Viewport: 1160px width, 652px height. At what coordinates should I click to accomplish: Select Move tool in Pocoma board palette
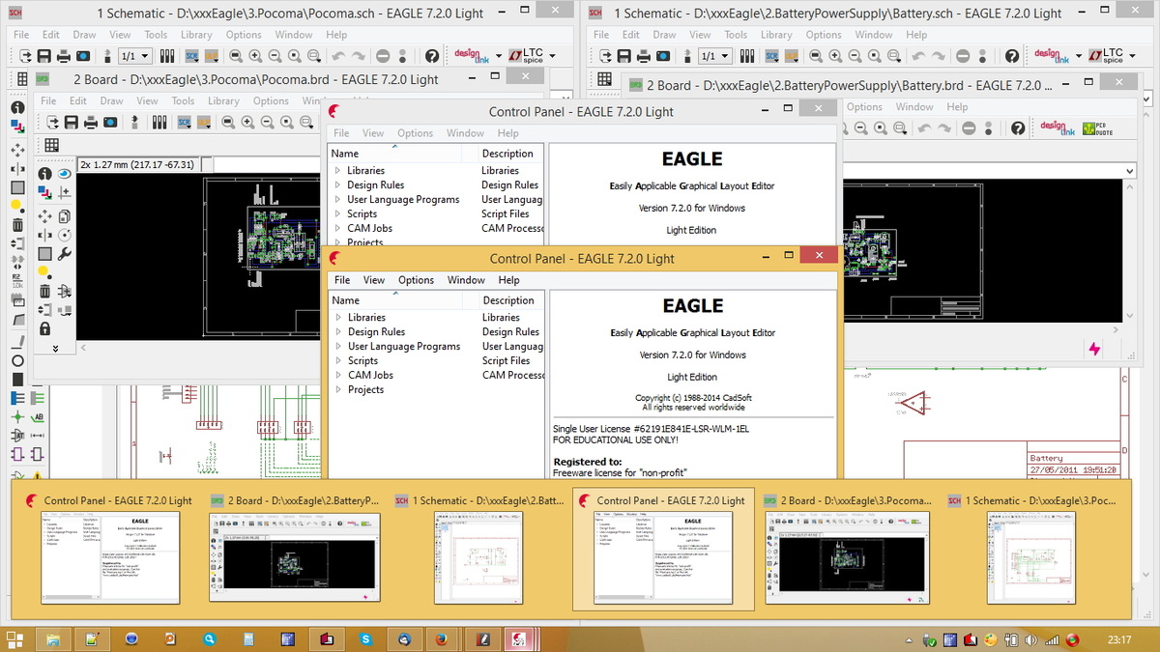[x=44, y=215]
